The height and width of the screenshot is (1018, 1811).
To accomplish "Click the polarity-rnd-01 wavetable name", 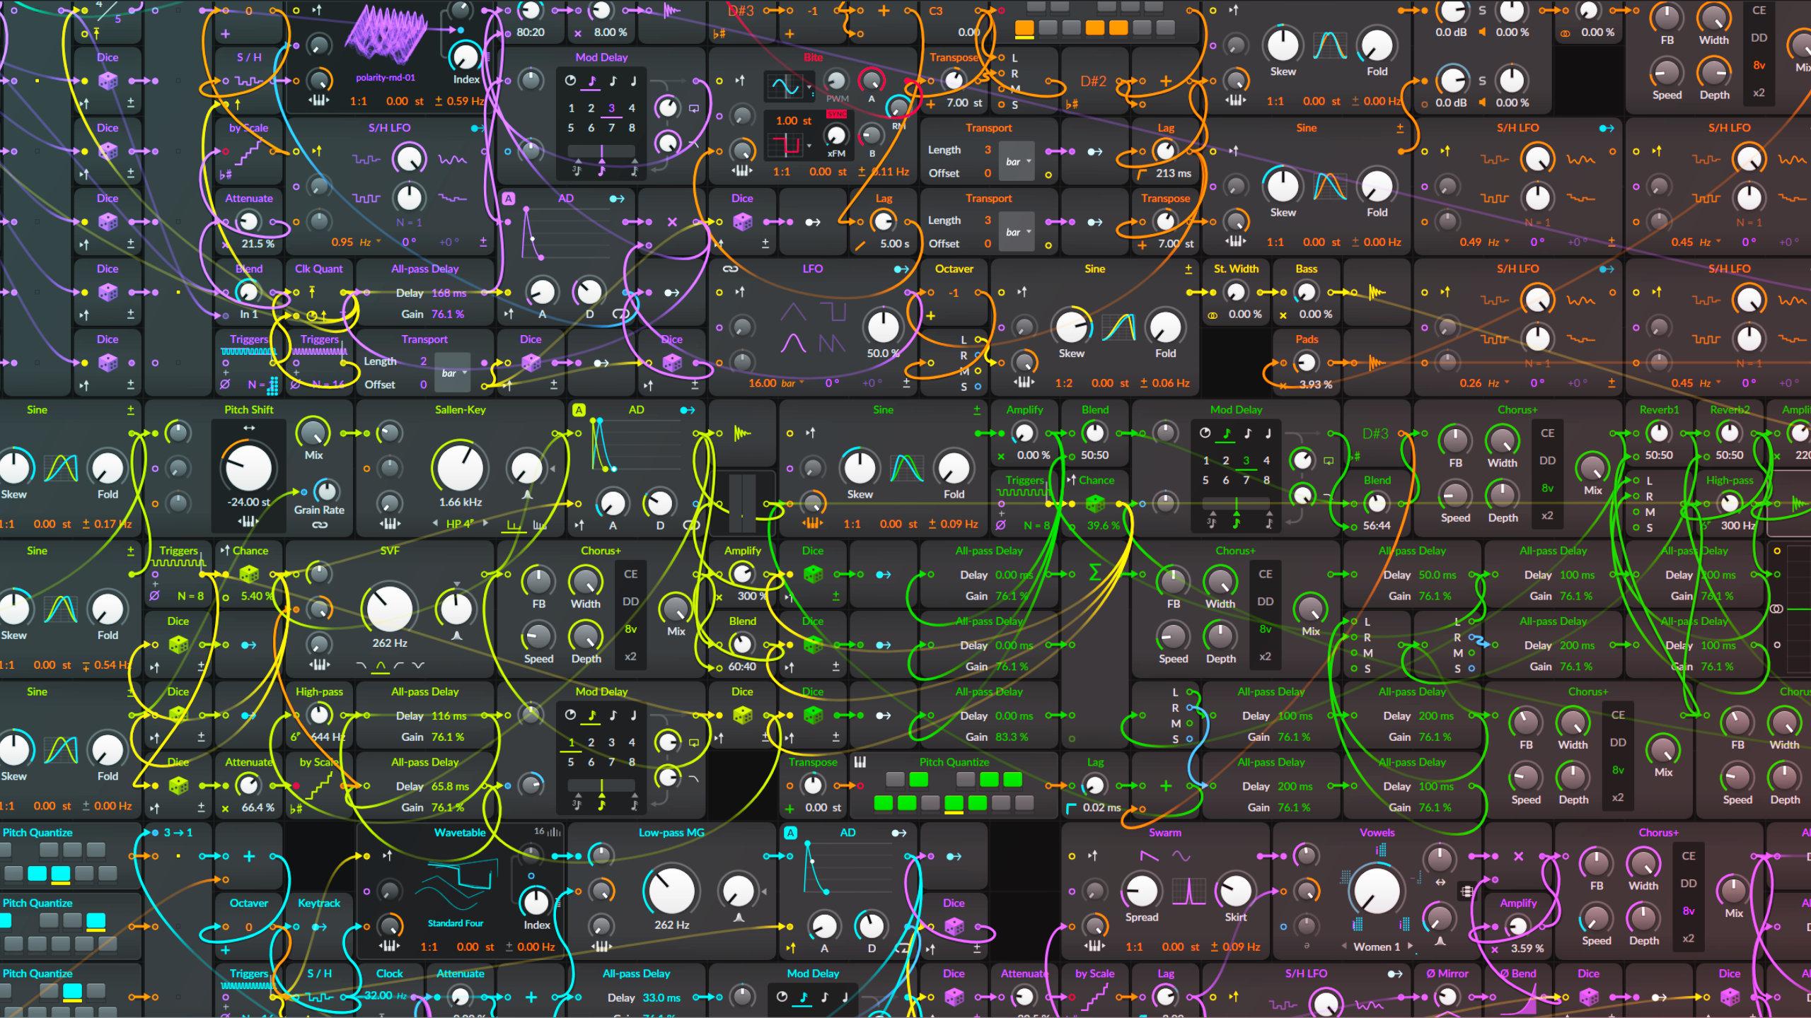I will coord(386,78).
